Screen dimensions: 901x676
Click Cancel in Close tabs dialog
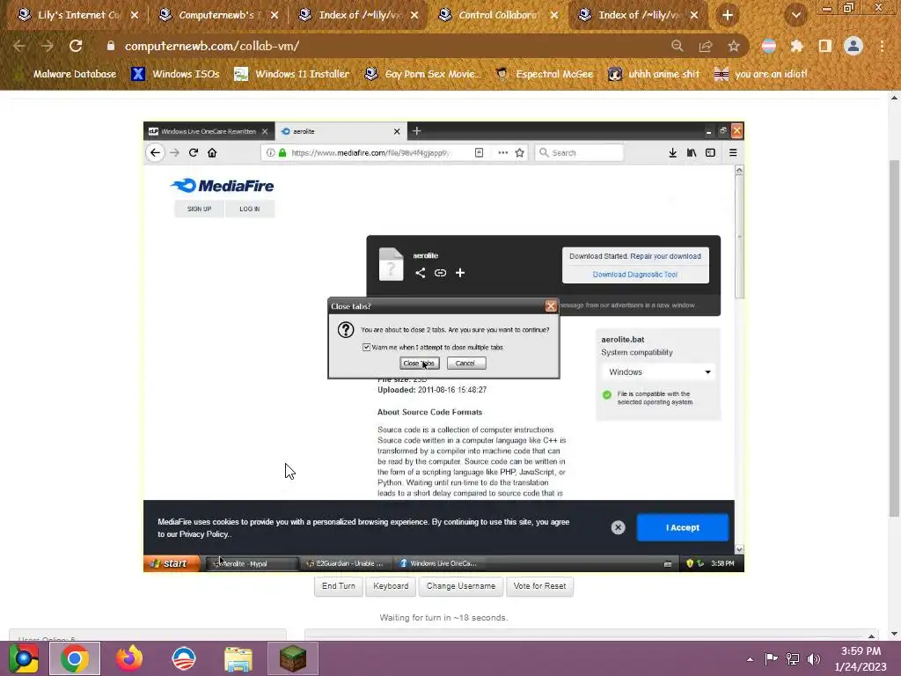[x=466, y=364]
